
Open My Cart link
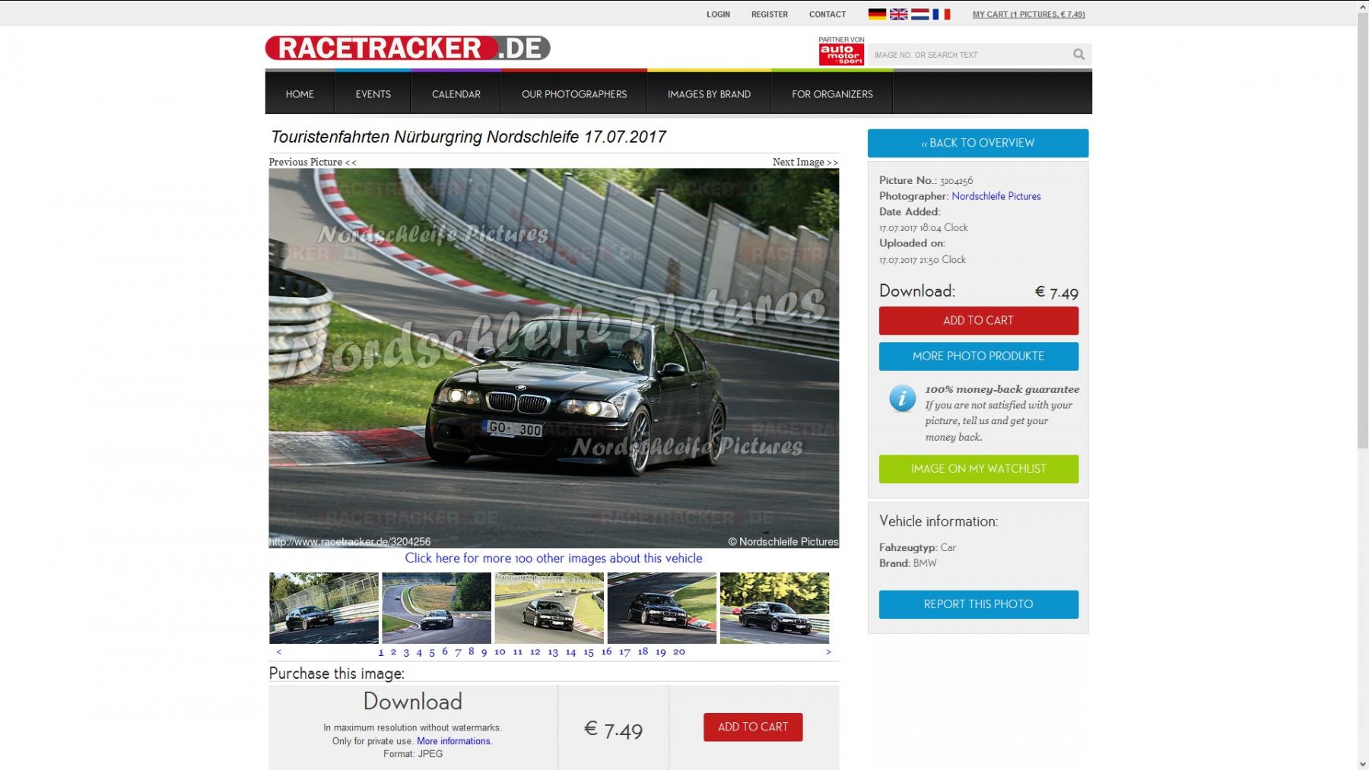(x=1028, y=14)
